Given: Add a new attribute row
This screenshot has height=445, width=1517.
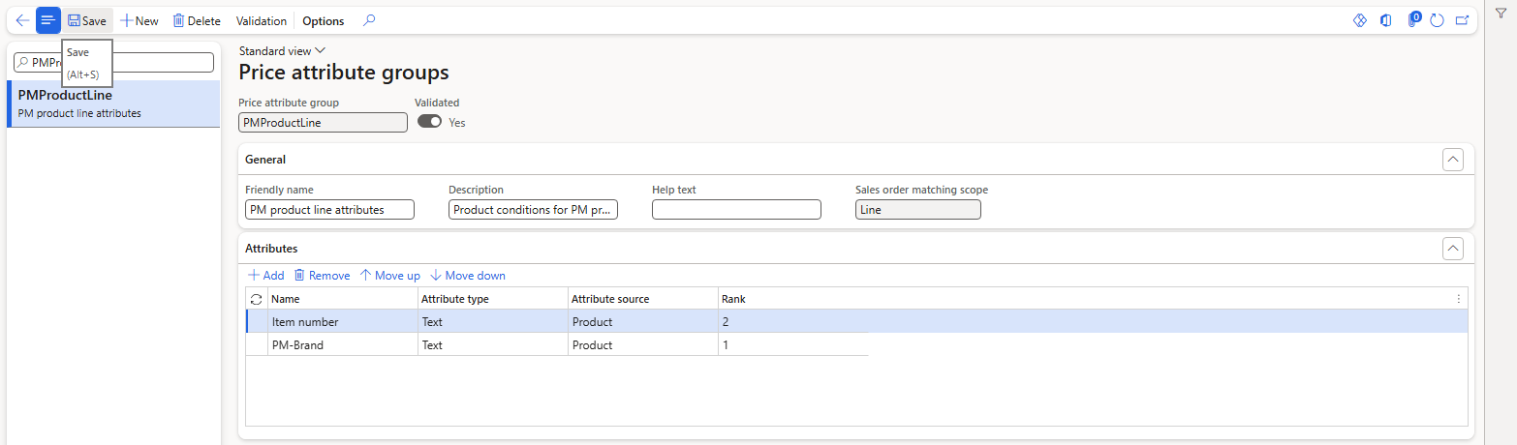Looking at the screenshot, I should click(266, 276).
